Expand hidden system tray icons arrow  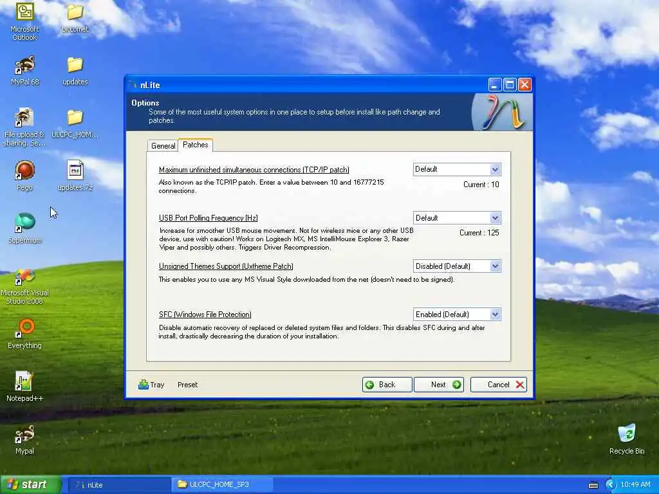coord(610,485)
